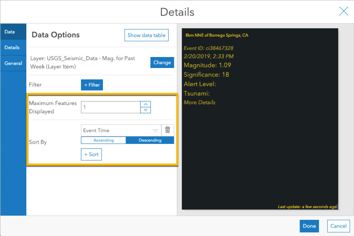Switch to the General tab
The width and height of the screenshot is (354, 236).
pyautogui.click(x=12, y=63)
